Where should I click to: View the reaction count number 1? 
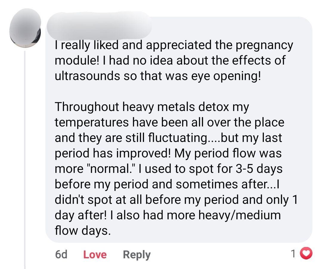(293, 254)
